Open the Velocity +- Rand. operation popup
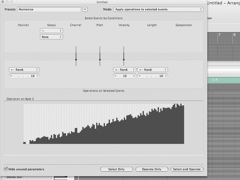 125,70
